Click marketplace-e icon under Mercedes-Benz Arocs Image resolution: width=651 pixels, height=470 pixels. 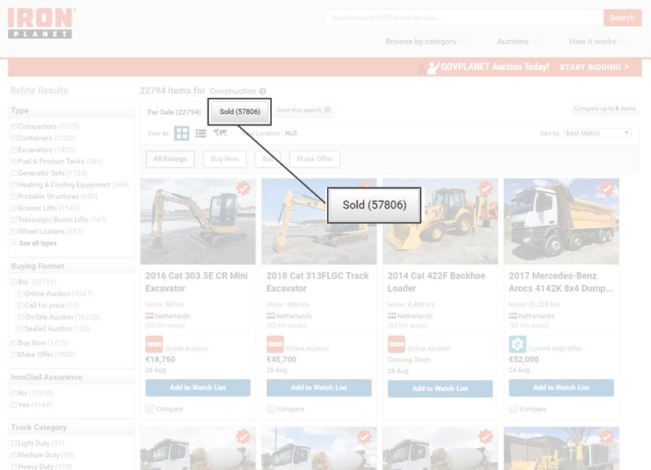(x=518, y=344)
